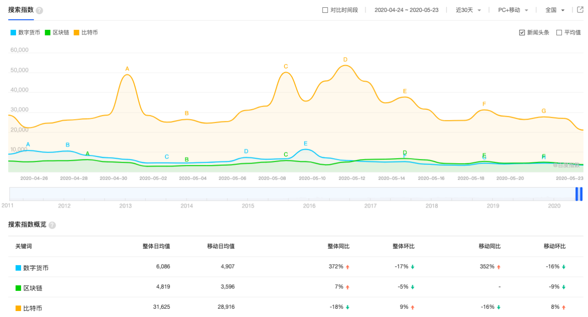Enable the 对比时间段 checkbox
The width and height of the screenshot is (588, 317).
click(x=324, y=10)
